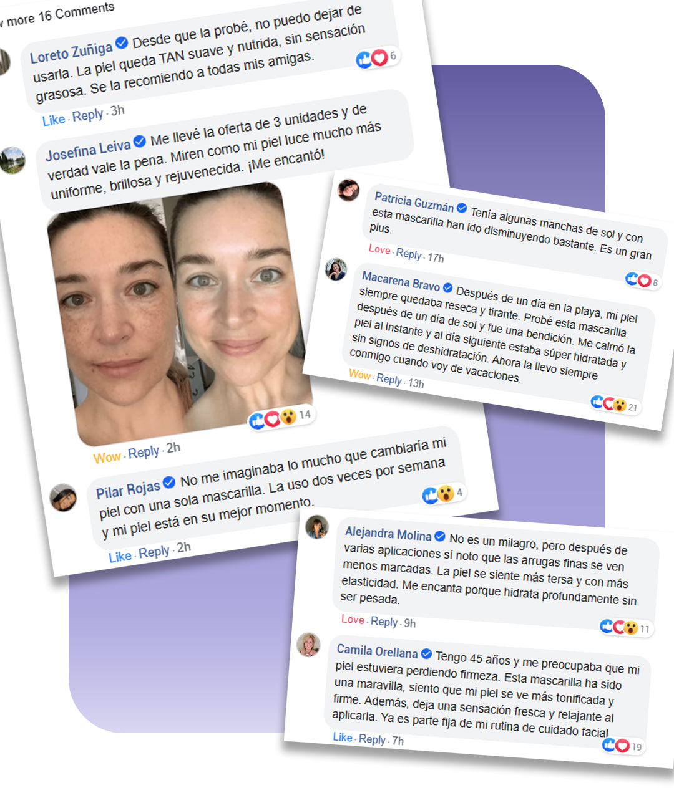Click Reply under Patricia Guzmán's comment
This screenshot has height=798, width=674.
click(409, 254)
